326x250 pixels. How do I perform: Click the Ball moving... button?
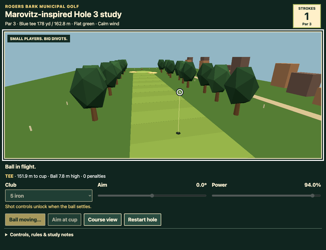pyautogui.click(x=25, y=220)
